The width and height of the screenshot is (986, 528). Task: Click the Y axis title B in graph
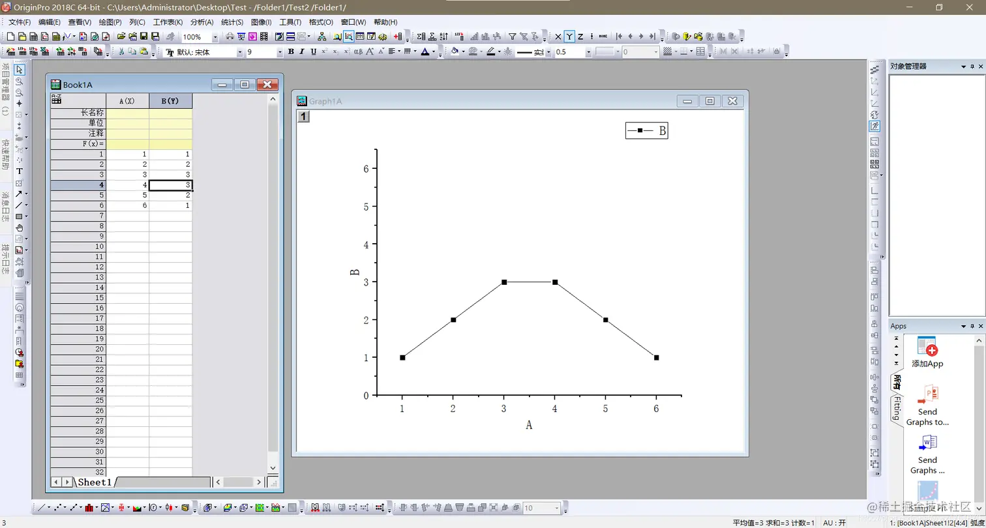pyautogui.click(x=355, y=272)
